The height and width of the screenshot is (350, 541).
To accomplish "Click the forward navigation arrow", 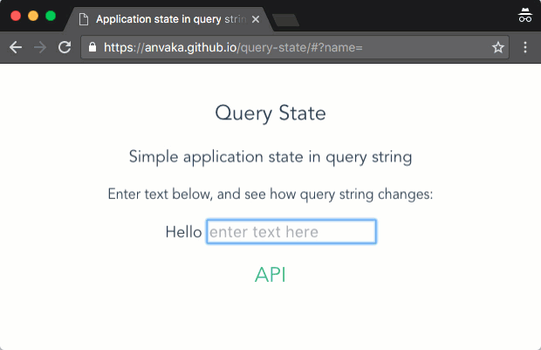I will click(x=39, y=48).
